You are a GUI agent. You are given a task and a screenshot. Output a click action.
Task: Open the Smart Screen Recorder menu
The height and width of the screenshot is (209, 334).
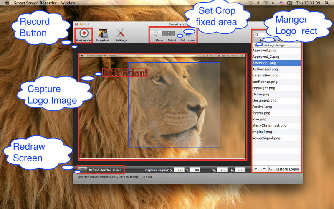point(36,3)
